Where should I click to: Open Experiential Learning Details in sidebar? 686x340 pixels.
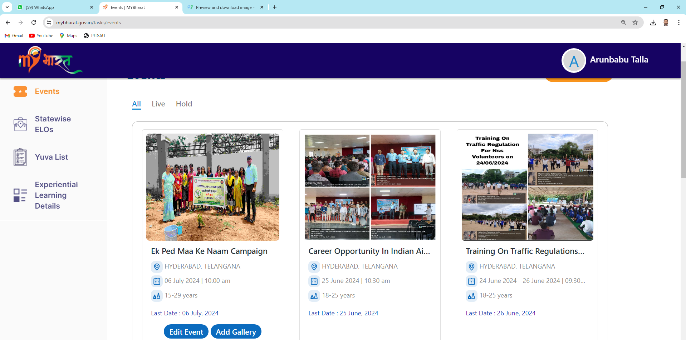[56, 195]
